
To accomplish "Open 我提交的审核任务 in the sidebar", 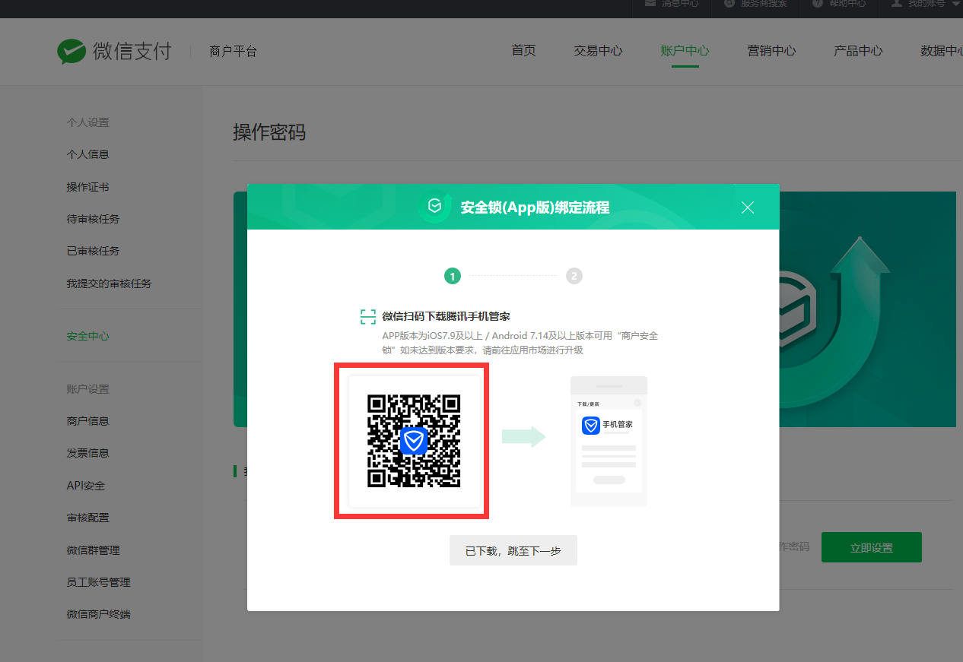I will (109, 283).
